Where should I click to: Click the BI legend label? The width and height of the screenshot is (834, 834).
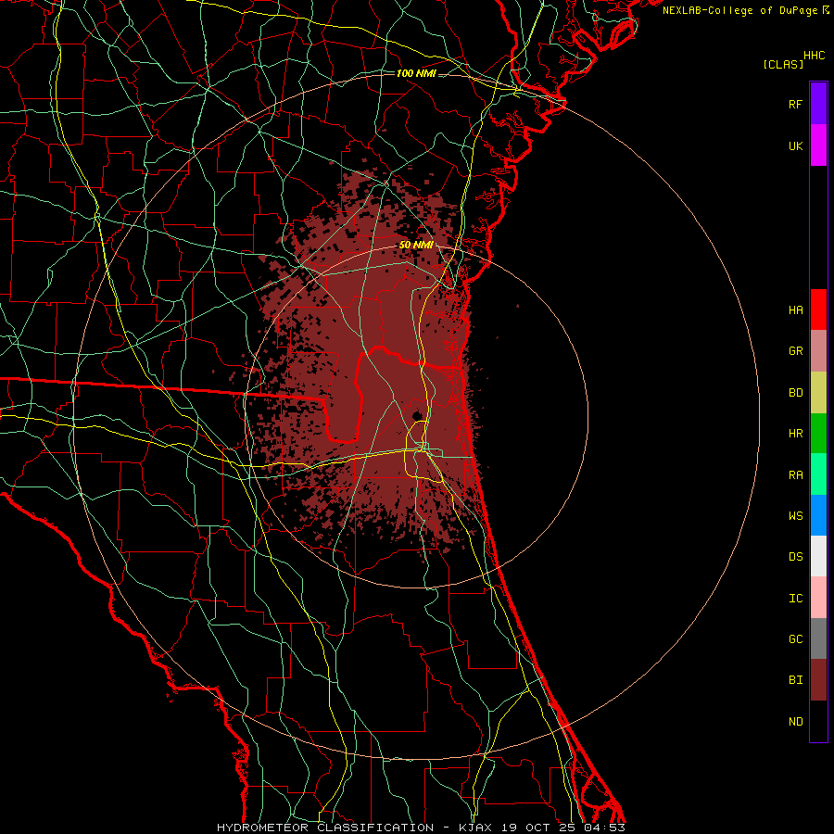click(x=795, y=680)
